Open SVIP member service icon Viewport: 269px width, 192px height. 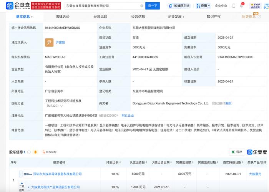click(255, 6)
